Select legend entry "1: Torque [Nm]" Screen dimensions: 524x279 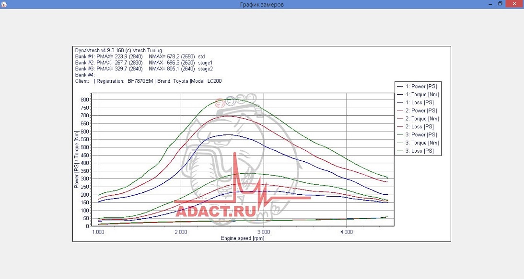(x=419, y=94)
